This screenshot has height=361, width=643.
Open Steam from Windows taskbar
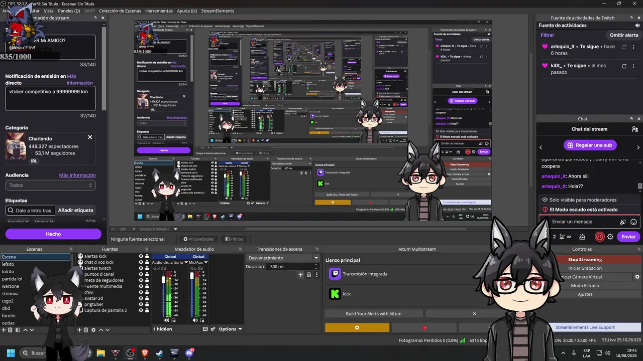(x=160, y=353)
